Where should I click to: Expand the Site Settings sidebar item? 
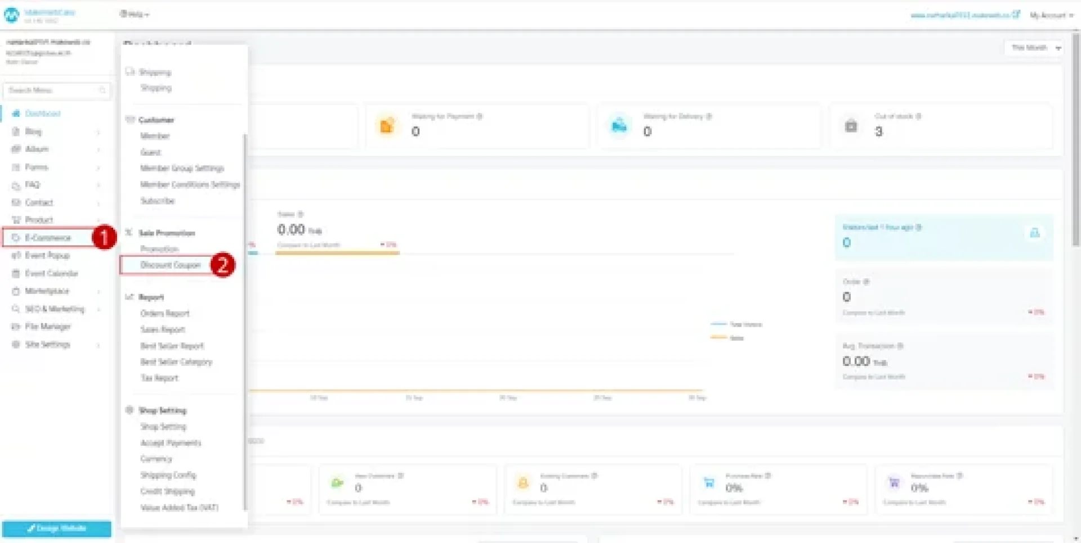tap(48, 345)
